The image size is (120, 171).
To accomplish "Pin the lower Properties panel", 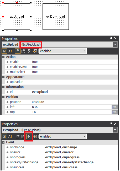I will coord(111,124).
